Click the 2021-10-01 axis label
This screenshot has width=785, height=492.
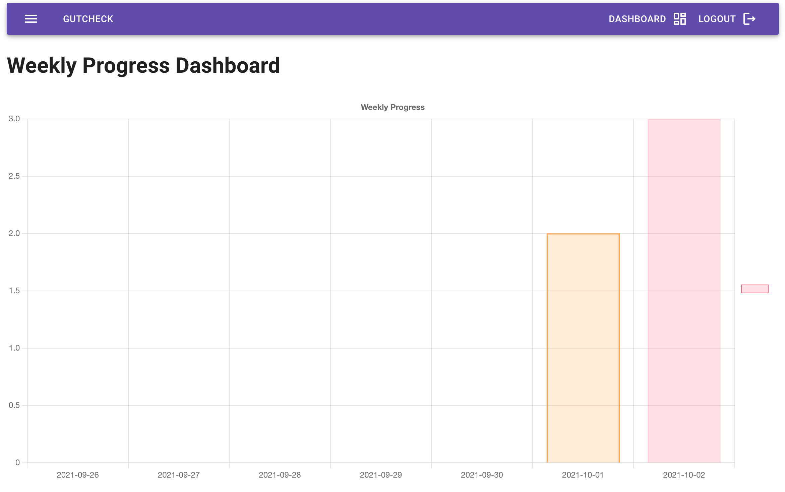583,475
